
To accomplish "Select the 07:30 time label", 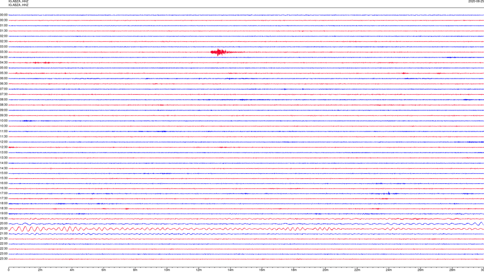I will pyautogui.click(x=4, y=94).
